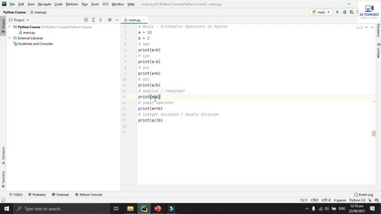Open the Python Console tool window
The height and width of the screenshot is (214, 381).
89,194
